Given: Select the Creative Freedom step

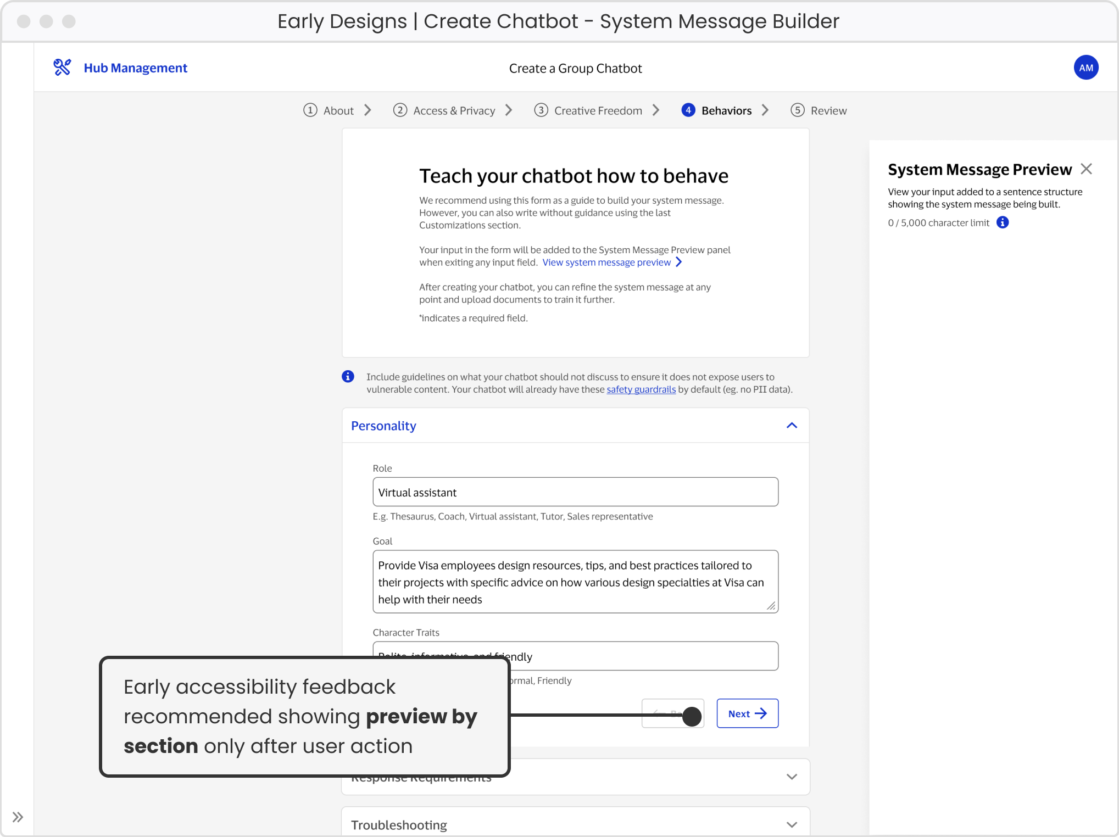Looking at the screenshot, I should click(x=598, y=110).
